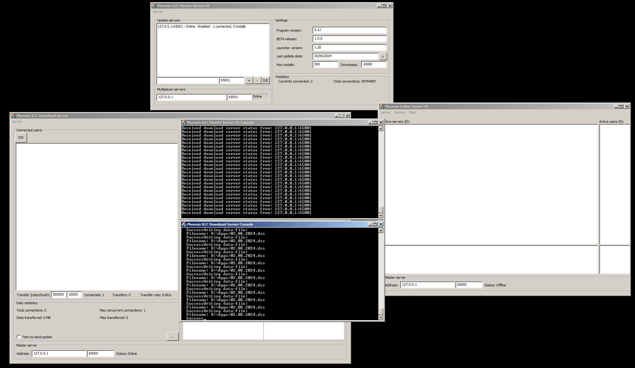
Task: Click the Download Server Console title icon
Action: tap(184, 224)
